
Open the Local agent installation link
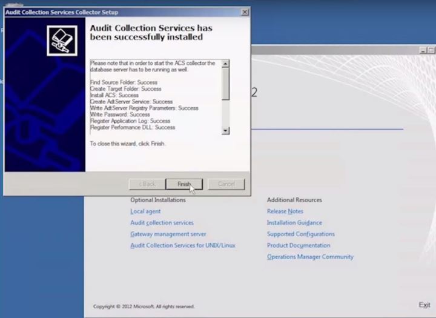(x=145, y=211)
